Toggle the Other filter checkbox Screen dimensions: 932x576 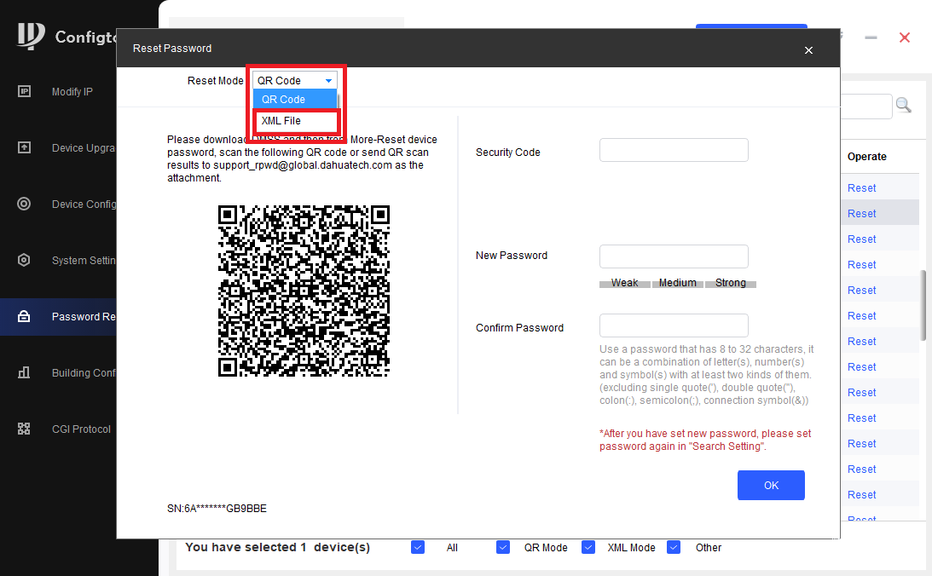tap(674, 547)
